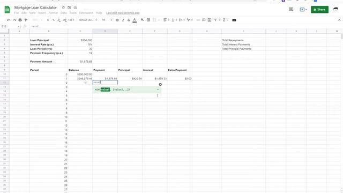Open the borders tool

148,20
